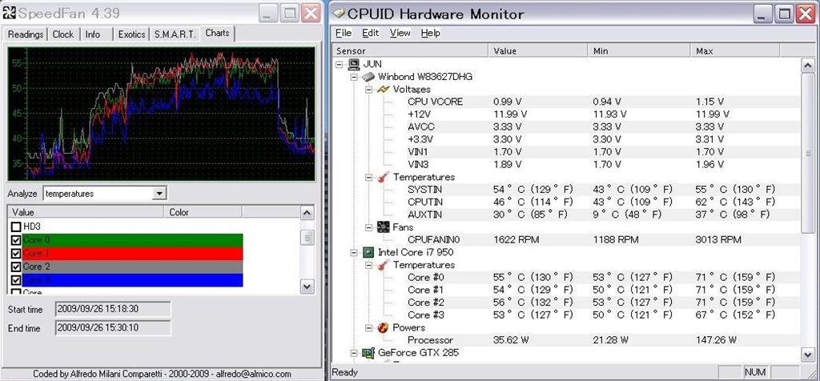
Task: Collapse the Intel Core Temperatures node
Action: [x=368, y=265]
